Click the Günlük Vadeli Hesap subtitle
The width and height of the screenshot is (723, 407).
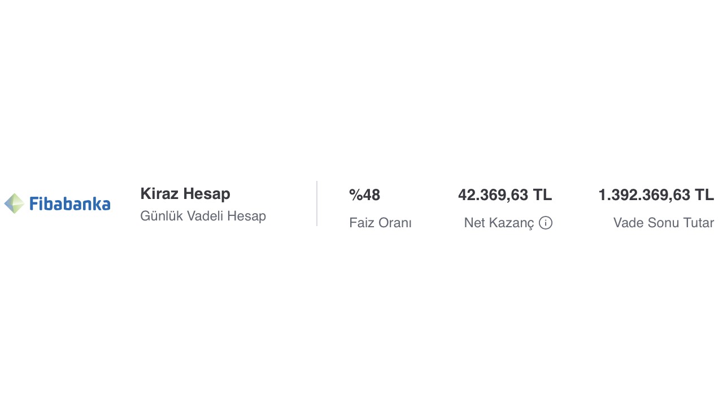203,216
